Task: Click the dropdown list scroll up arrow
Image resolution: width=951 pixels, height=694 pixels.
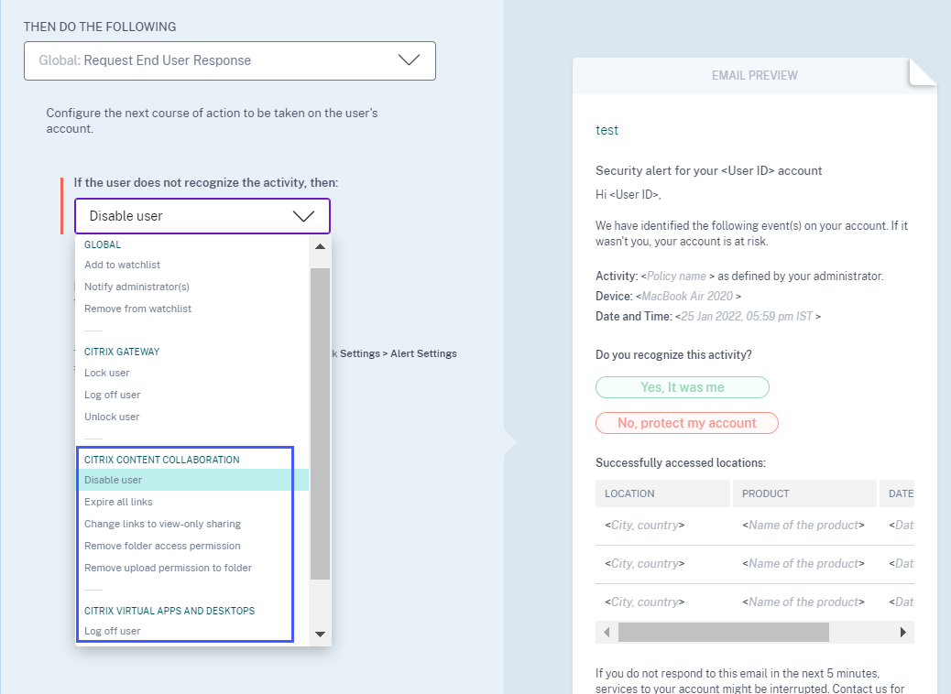Action: (320, 246)
